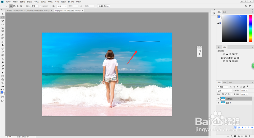
Task: Toggle Quick Mask mode
Action: click(3, 98)
